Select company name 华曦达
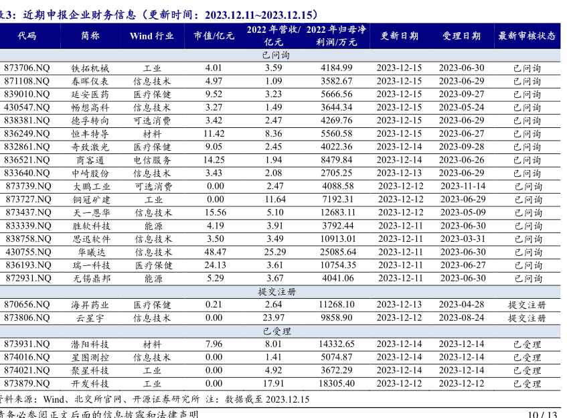Viewport: 567px width, 418px height. [92, 253]
